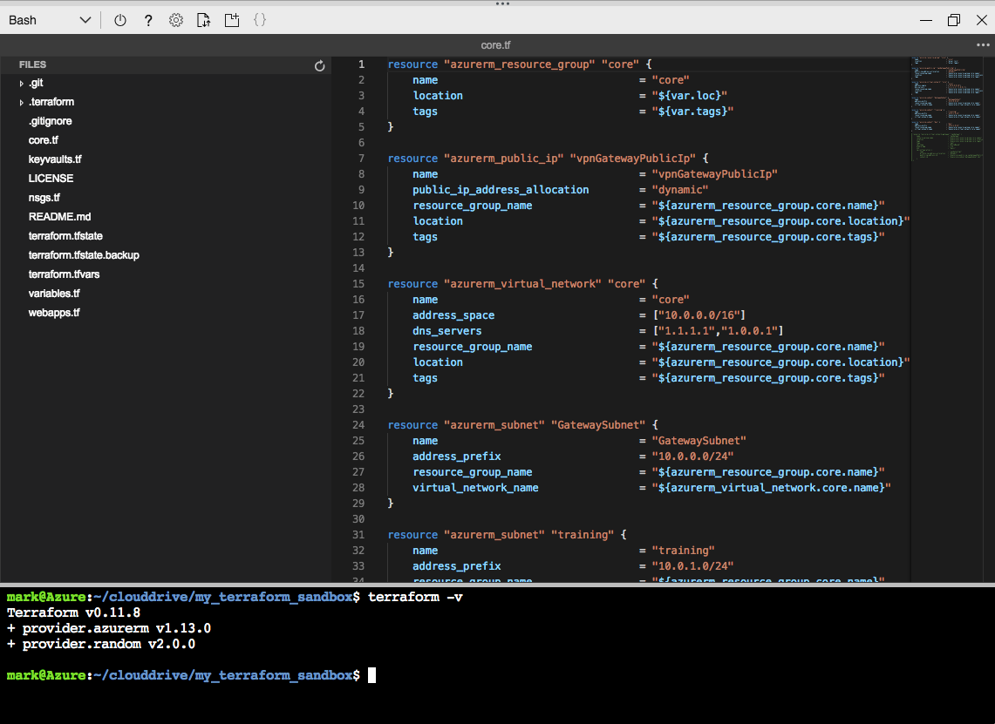Click "azurerm_resource_group" on line 1
995x724 pixels.
[520, 64]
